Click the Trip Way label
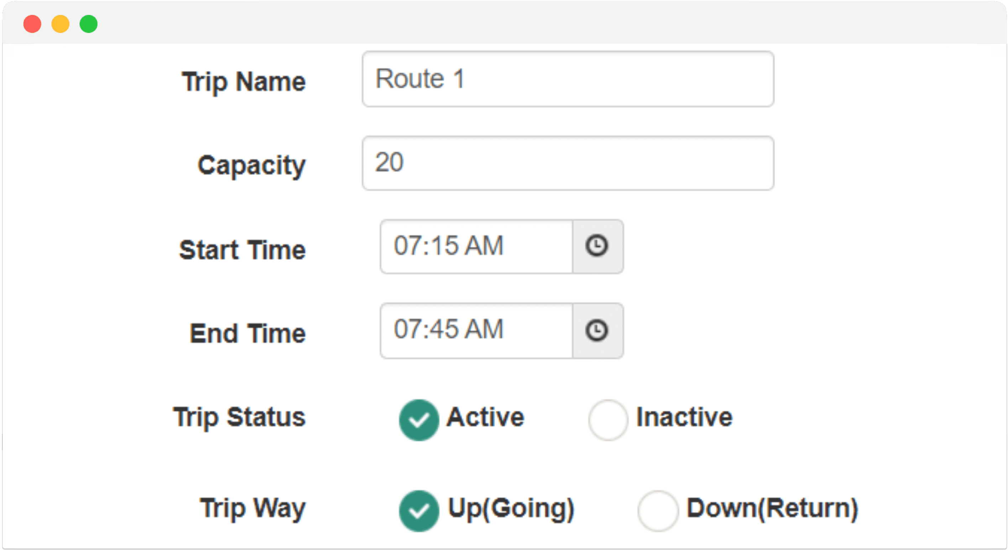Viewport: 1008px width, 551px height. [x=253, y=509]
